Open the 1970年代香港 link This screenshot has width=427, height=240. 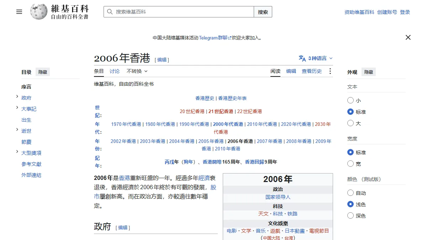(126, 124)
